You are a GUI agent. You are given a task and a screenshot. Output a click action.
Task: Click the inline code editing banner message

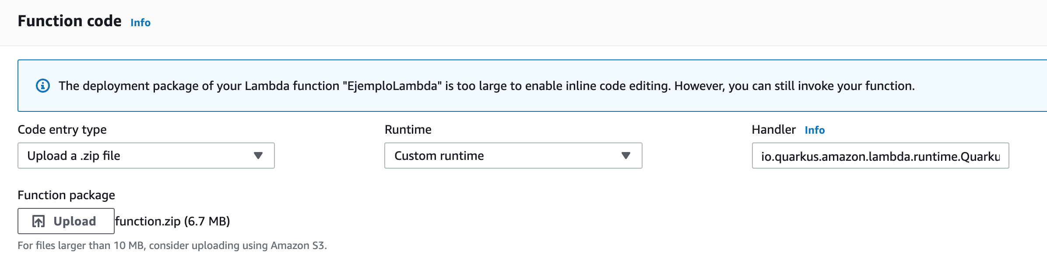click(486, 86)
